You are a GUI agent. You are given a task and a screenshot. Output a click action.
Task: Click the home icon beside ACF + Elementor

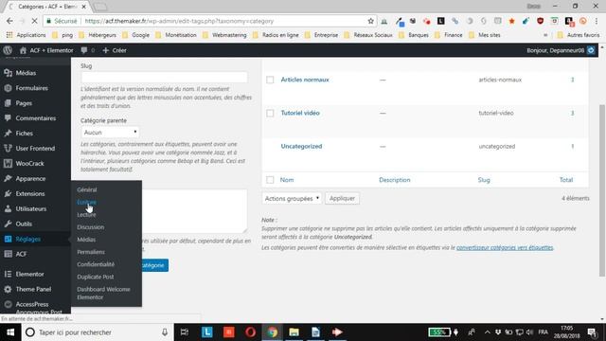[23, 50]
